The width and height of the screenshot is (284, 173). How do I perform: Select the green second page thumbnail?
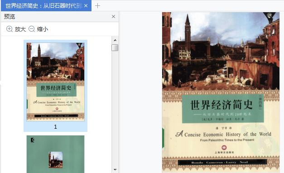click(55, 154)
